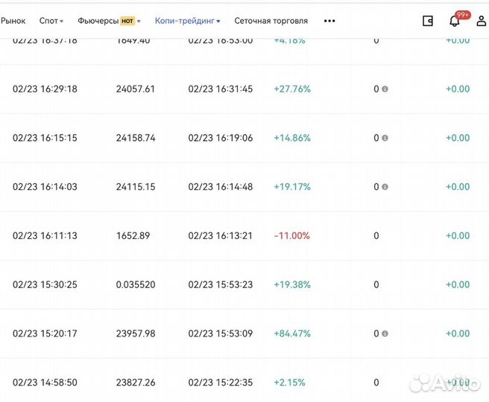Click the HOT badge beside Фьючерсы

click(127, 21)
